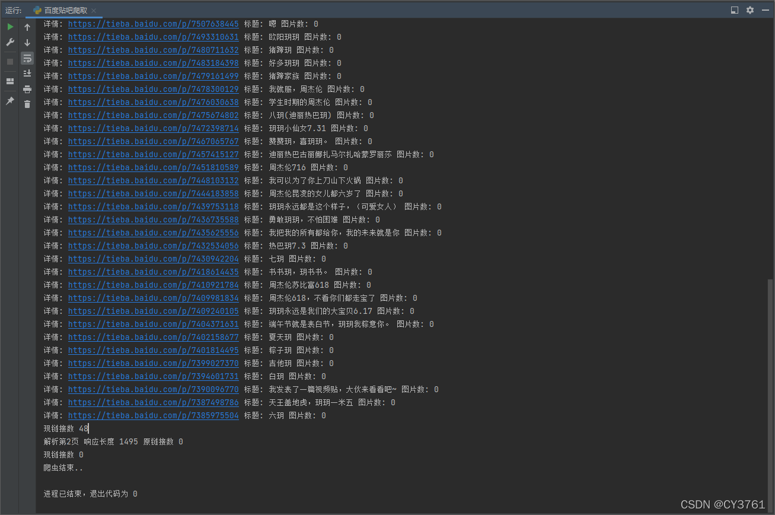The image size is (775, 515).
Task: Open the restore layout icon in the left strip
Action: click(10, 81)
